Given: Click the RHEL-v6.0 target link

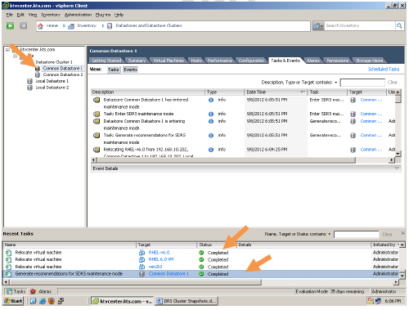Looking at the screenshot, I should [x=159, y=253].
